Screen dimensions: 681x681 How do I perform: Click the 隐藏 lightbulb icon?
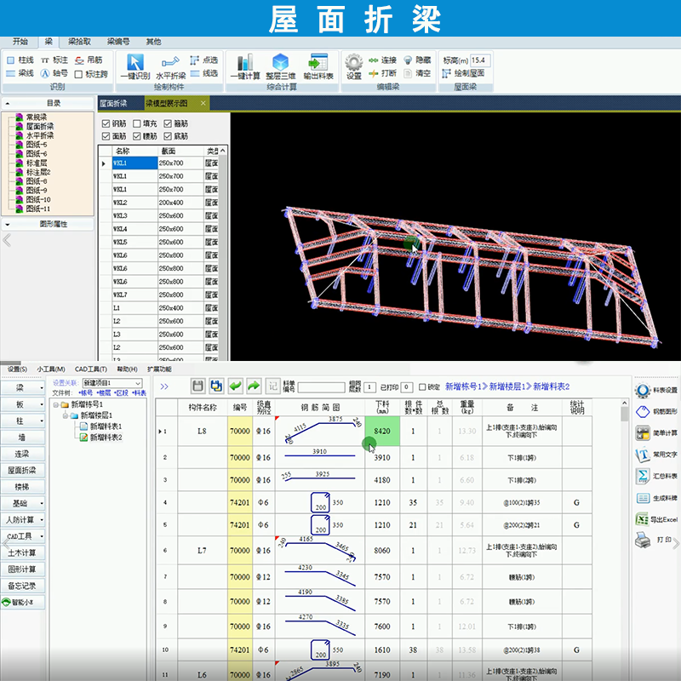[408, 60]
